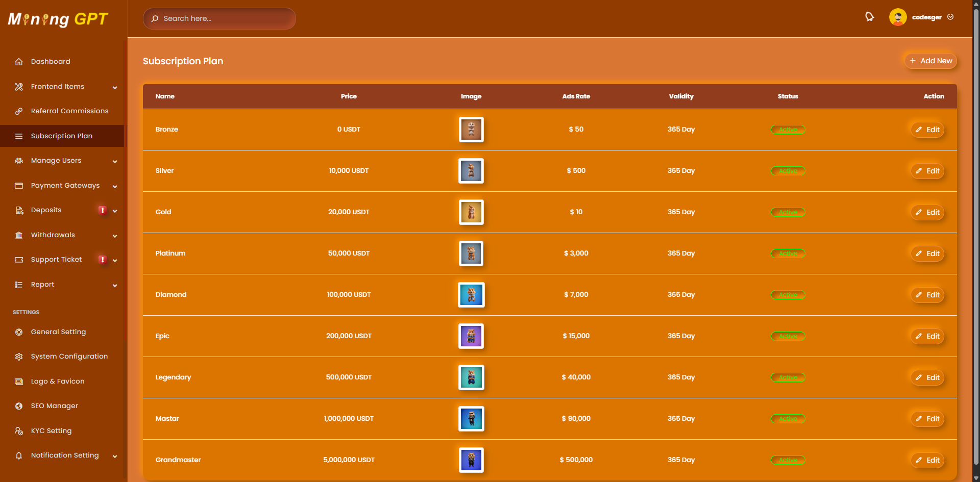Focus the Search here input field
980x482 pixels.
point(219,18)
